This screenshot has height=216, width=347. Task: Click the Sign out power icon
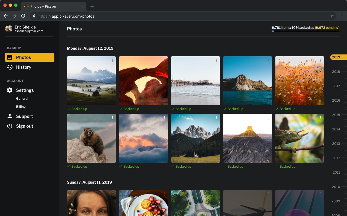[x=10, y=126]
